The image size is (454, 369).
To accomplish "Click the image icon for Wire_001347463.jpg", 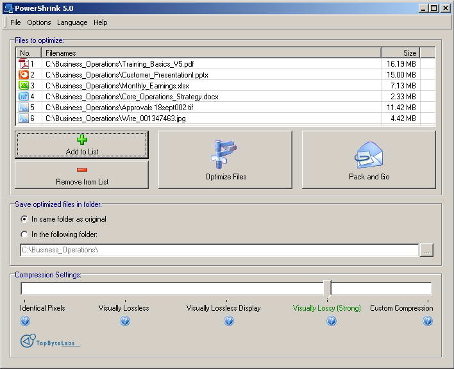I will pyautogui.click(x=24, y=119).
